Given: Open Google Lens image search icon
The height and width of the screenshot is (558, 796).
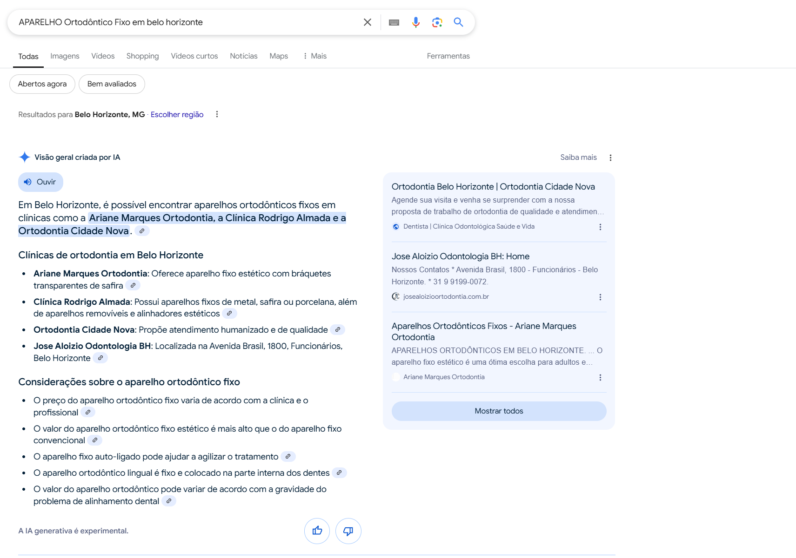Looking at the screenshot, I should pos(437,22).
